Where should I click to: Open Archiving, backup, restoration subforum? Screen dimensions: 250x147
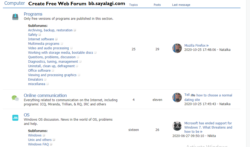(50, 30)
